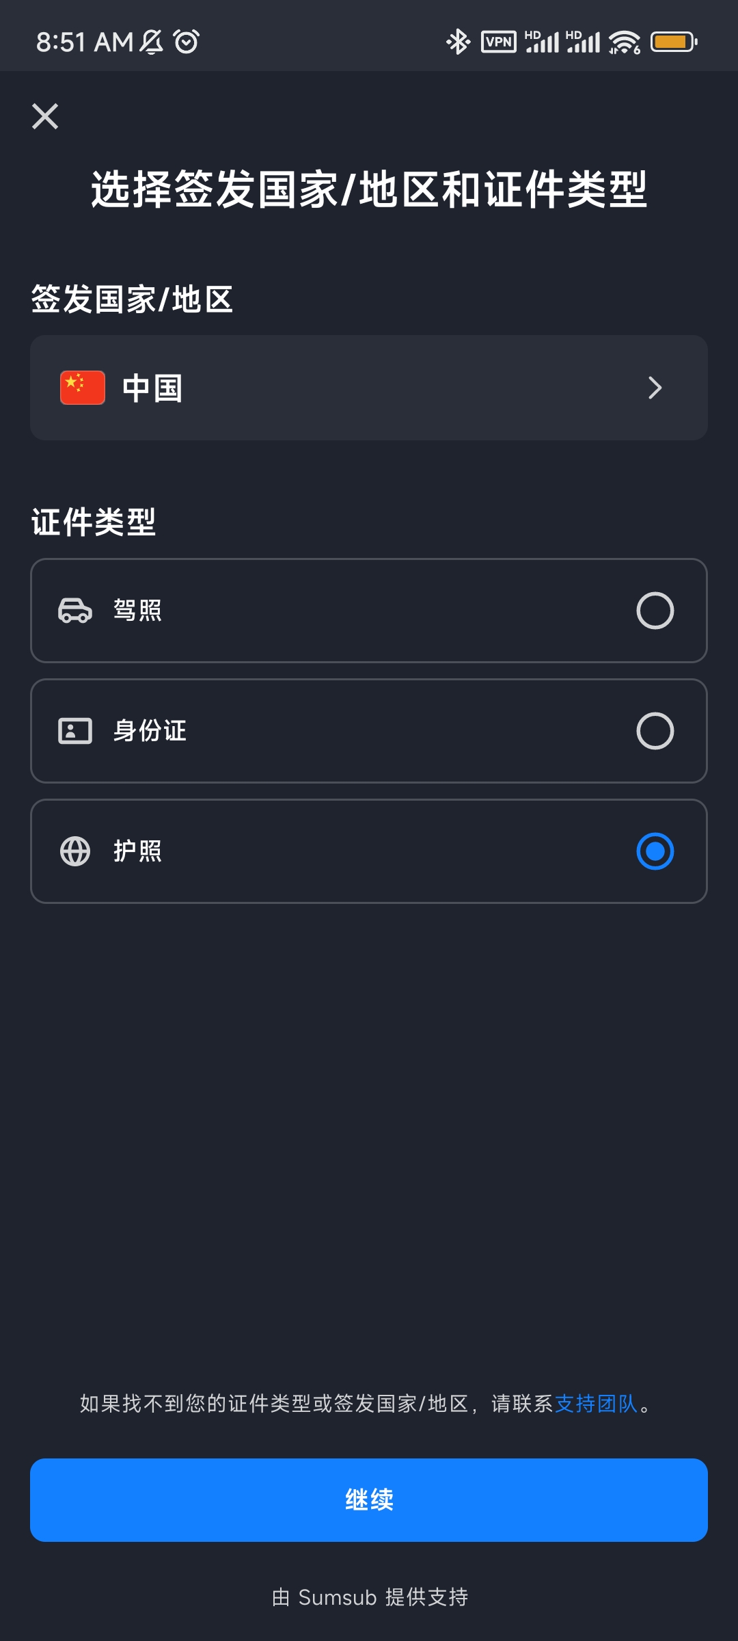Tap the 由 Sumsub 提供支持 footer text
The image size is (738, 1641).
tap(370, 1597)
